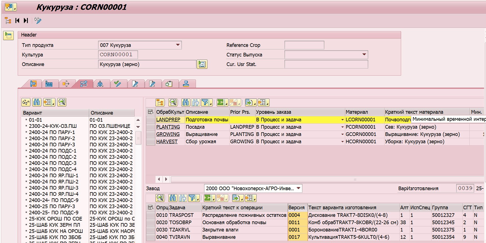Open Уровень заказа dropdown in HARVEST row

pos(342,142)
